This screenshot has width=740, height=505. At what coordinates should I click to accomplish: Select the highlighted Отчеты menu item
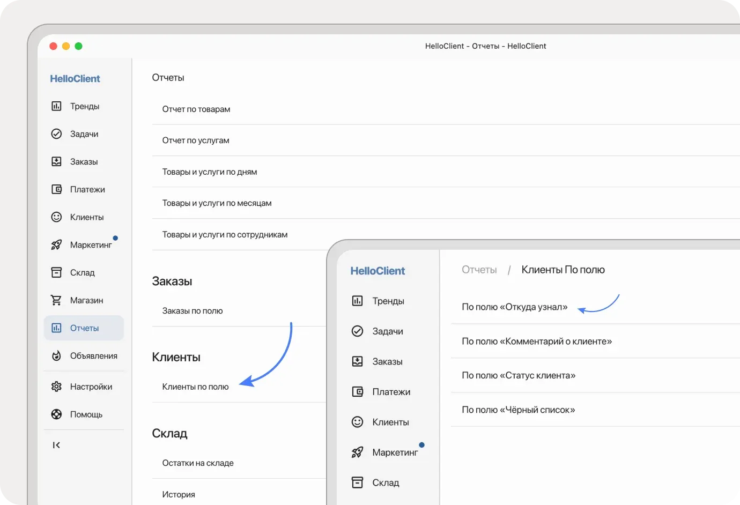pos(84,328)
